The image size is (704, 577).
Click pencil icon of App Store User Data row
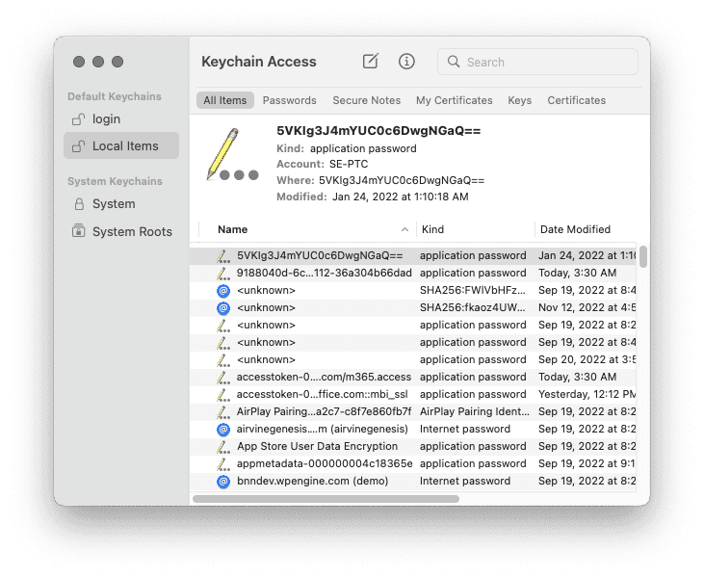pos(223,447)
